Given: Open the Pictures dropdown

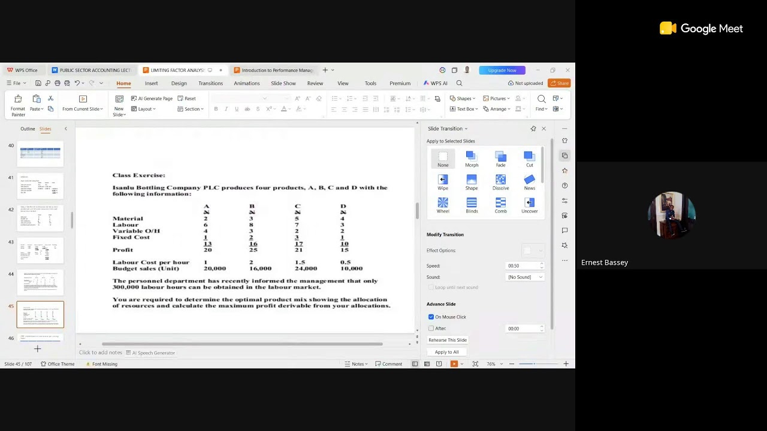Looking at the screenshot, I should pyautogui.click(x=496, y=98).
